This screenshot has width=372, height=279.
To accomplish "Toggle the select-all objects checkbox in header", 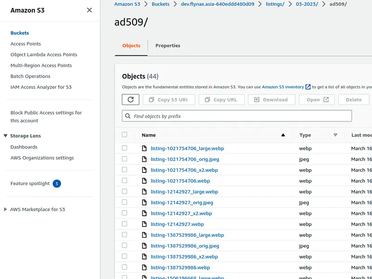I will coord(124,135).
